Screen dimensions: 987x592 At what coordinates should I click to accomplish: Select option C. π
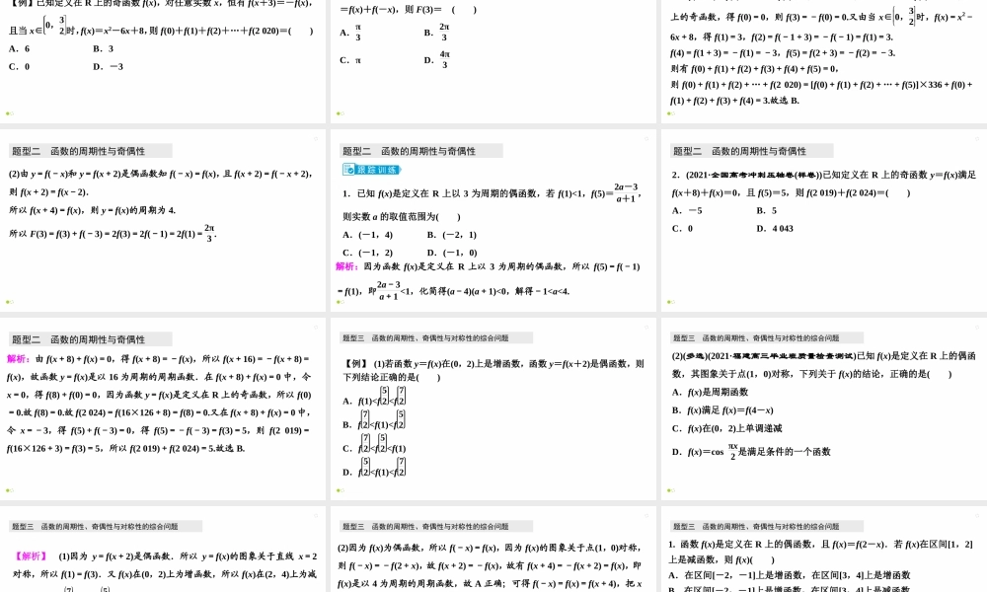pyautogui.click(x=350, y=60)
